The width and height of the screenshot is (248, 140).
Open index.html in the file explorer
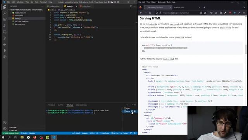coord(19,16)
